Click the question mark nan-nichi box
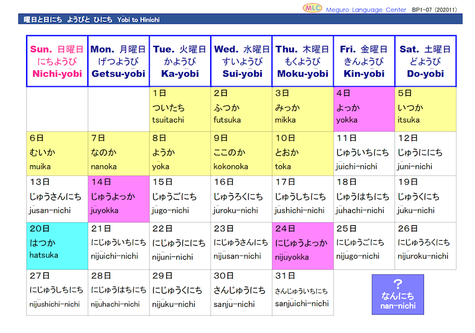This screenshot has width=475, height=333. click(398, 294)
